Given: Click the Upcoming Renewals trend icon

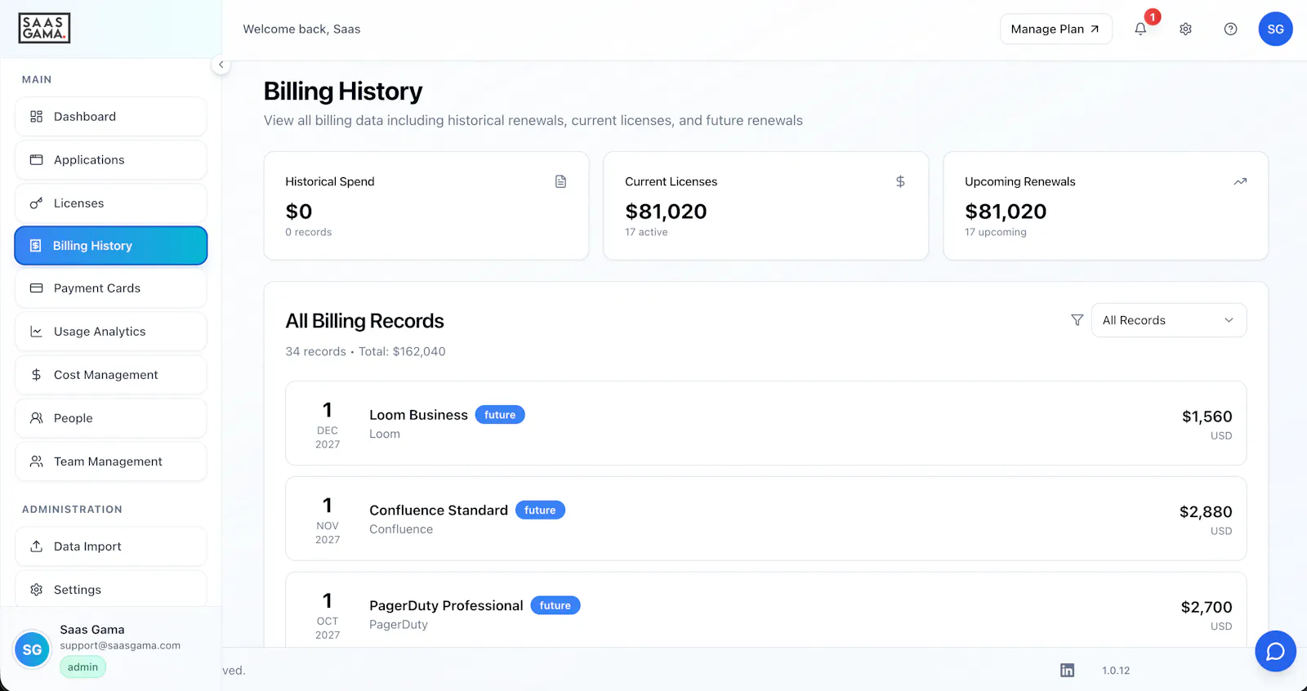Looking at the screenshot, I should [1240, 181].
